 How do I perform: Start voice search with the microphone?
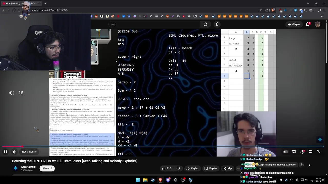coord(217,24)
